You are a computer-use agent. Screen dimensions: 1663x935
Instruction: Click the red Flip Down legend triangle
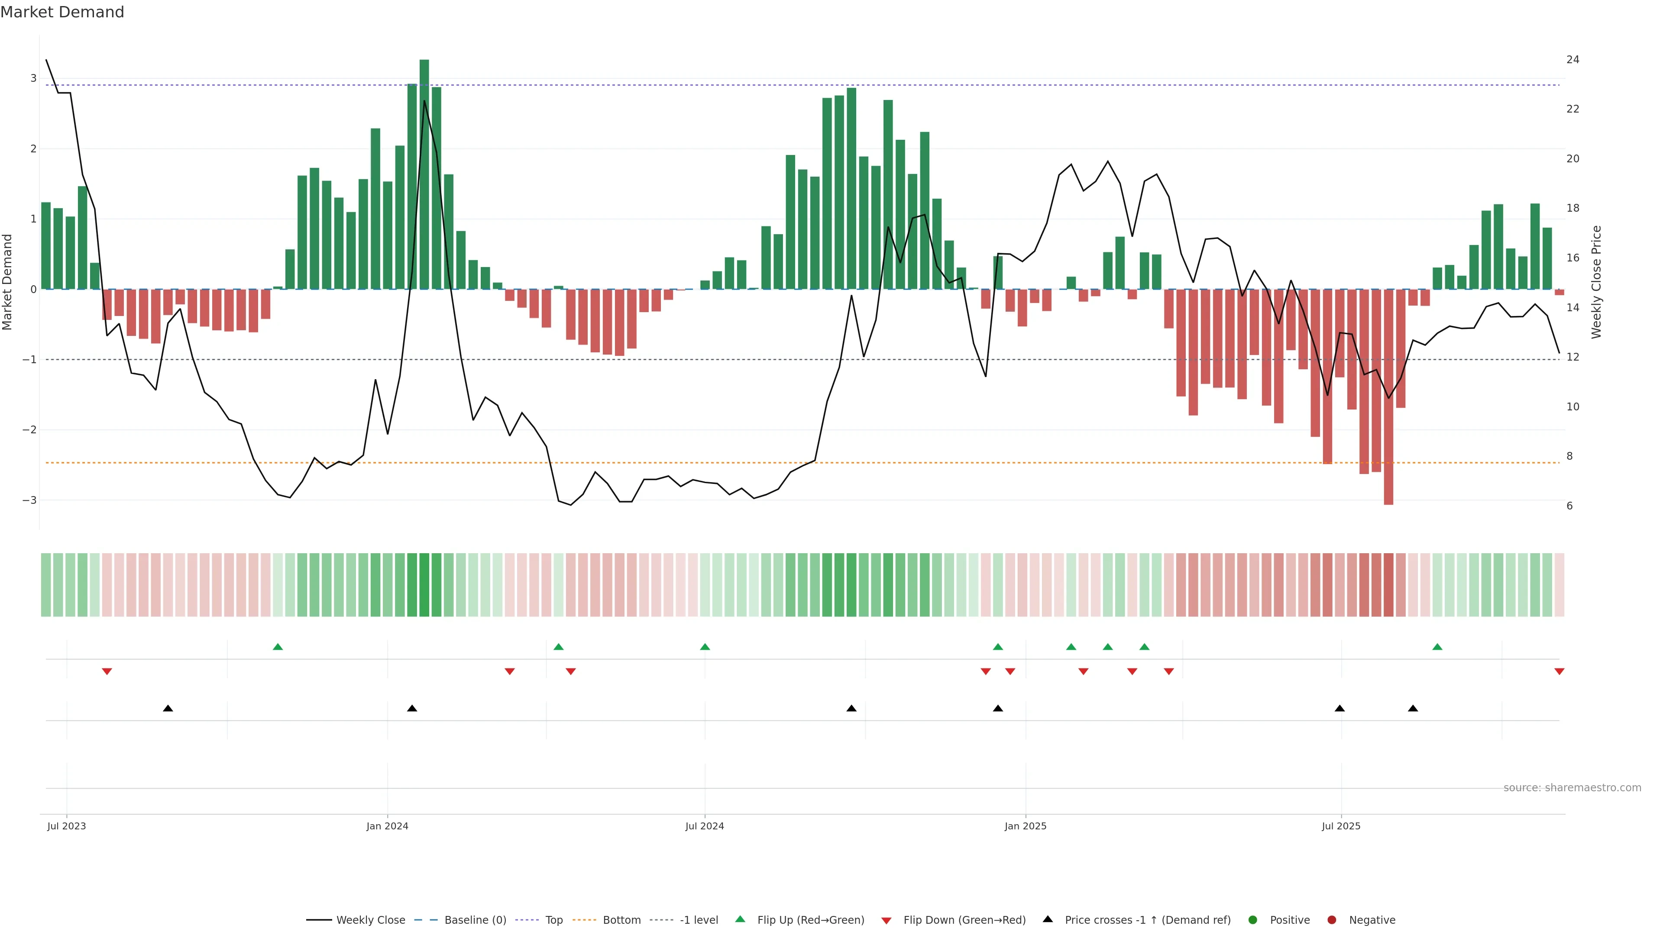(x=887, y=920)
